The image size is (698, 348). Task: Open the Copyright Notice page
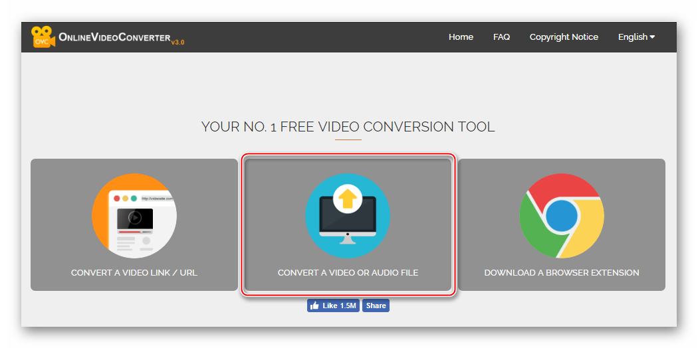pos(564,37)
